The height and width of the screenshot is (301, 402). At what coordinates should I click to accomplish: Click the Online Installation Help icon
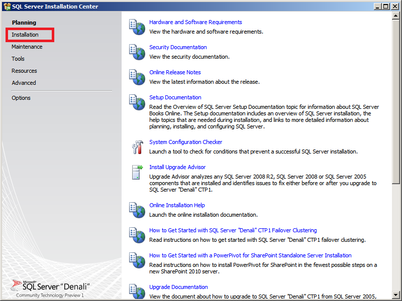pos(137,210)
